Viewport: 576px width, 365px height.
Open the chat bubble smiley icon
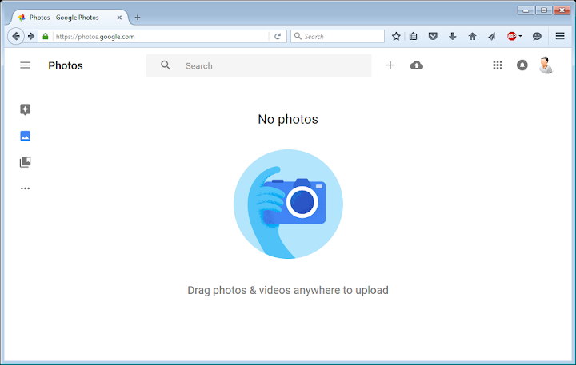click(x=537, y=36)
